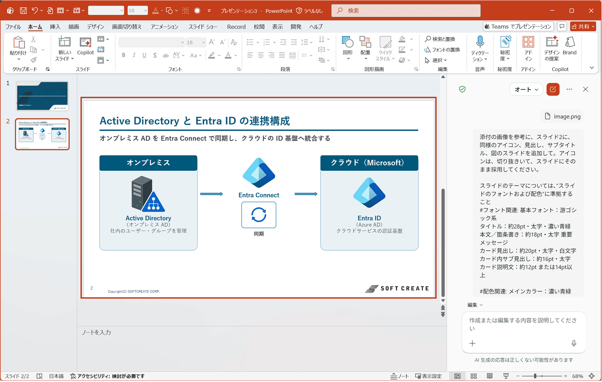Open the Slide Show (スライド ショー) tab

click(203, 27)
